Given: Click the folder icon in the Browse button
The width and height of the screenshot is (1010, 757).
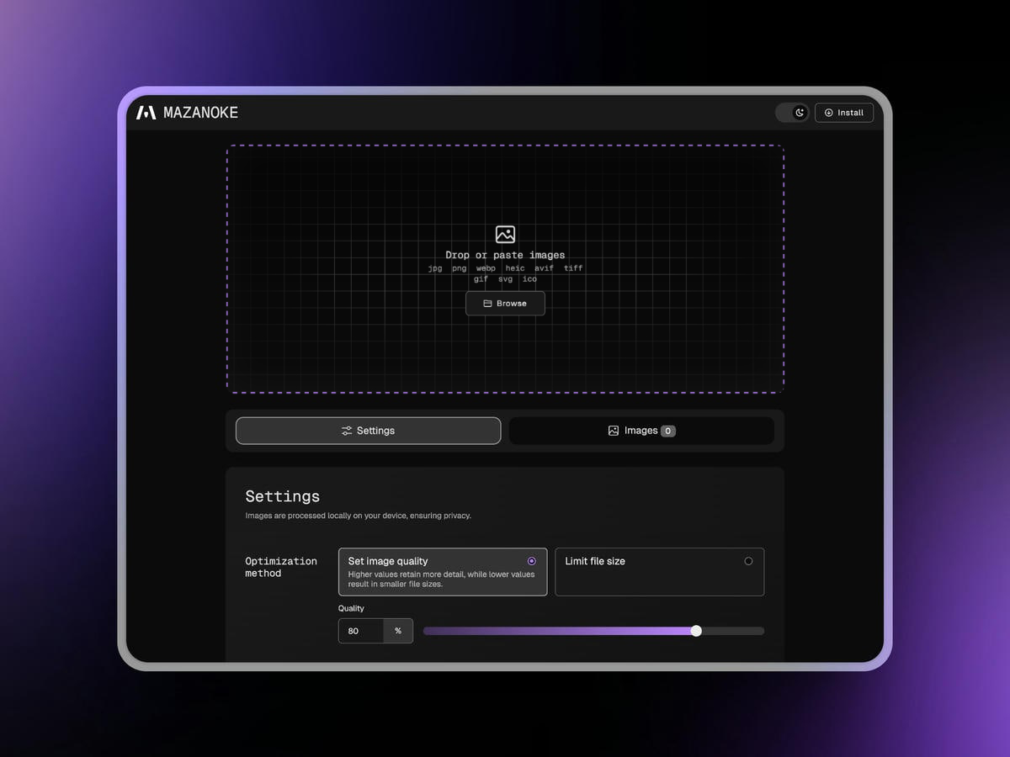Looking at the screenshot, I should (x=489, y=303).
